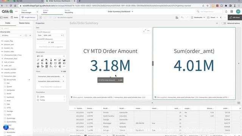242x136 pixels.
Task: Select the location_state field
Action: [9, 51]
